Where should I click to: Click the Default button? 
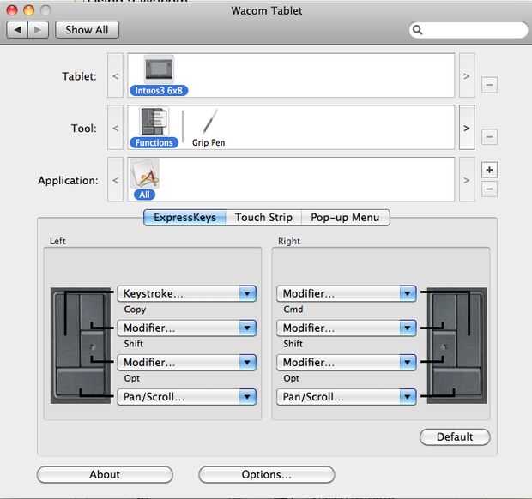(x=455, y=437)
